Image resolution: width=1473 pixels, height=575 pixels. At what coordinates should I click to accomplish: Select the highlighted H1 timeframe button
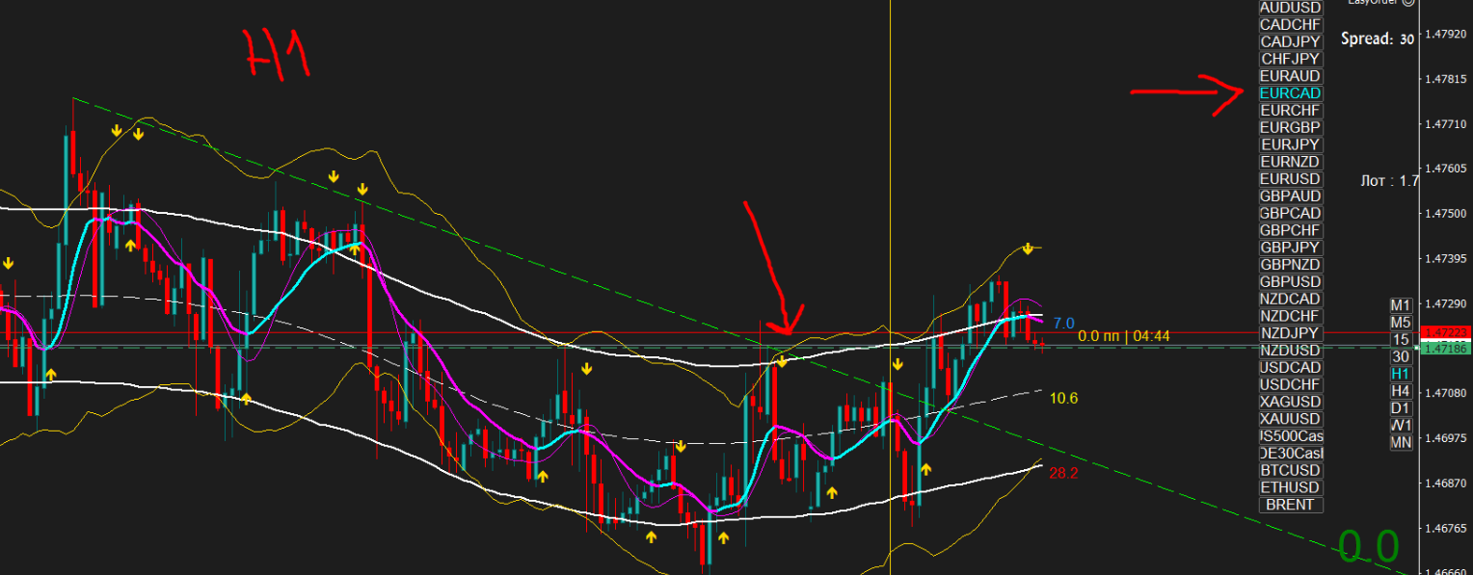pos(1401,374)
